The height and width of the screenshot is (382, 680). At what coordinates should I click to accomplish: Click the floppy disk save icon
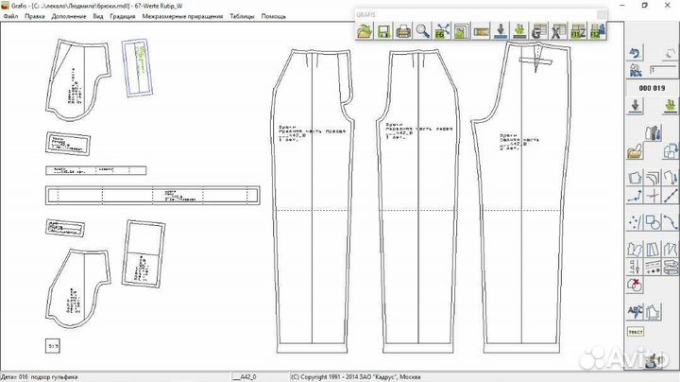point(385,31)
